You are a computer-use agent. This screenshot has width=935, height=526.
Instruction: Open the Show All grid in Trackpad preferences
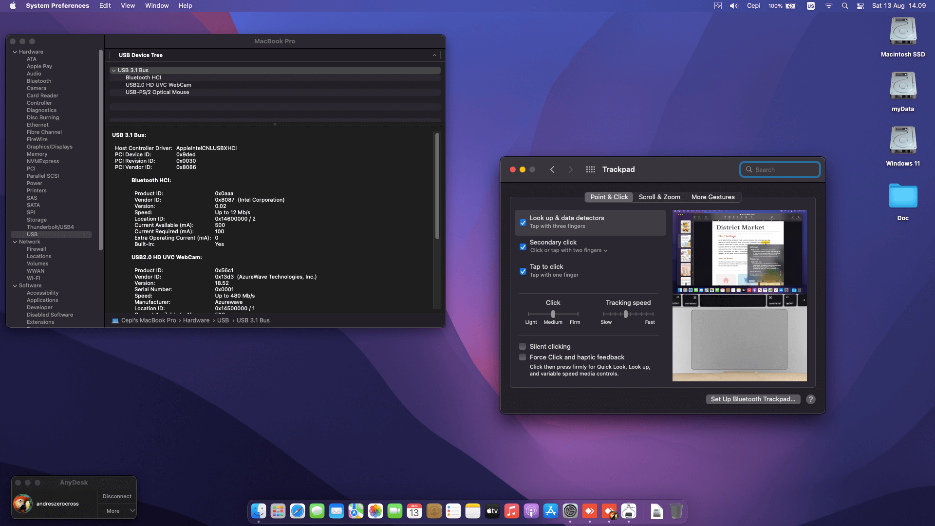(590, 169)
